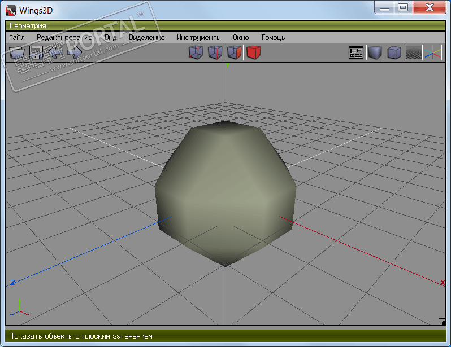The image size is (451, 347).
Task: Toggle axes visibility icon
Action: [433, 52]
